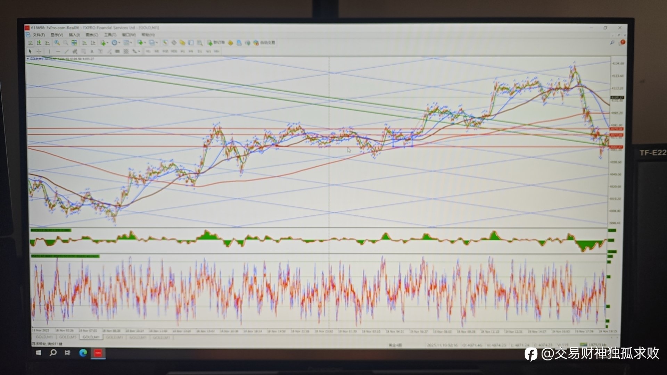Image resolution: width=667 pixels, height=375 pixels.
Task: Pick the horizontal line drawing tool
Action: click(58, 51)
